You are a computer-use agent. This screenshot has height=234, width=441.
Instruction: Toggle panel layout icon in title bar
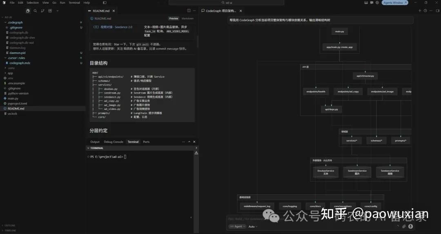click(x=366, y=2)
